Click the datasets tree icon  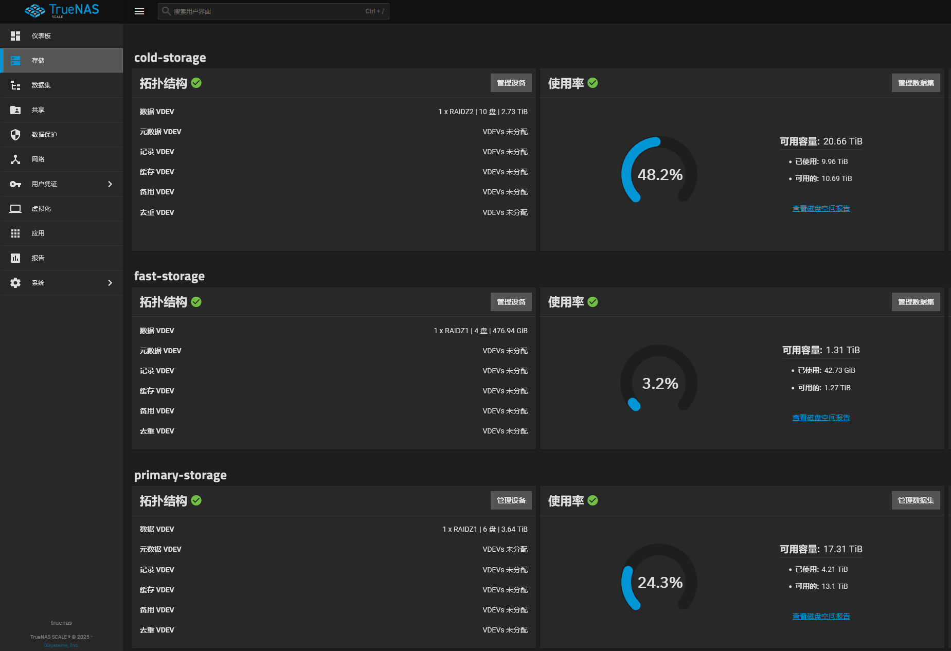pos(15,85)
